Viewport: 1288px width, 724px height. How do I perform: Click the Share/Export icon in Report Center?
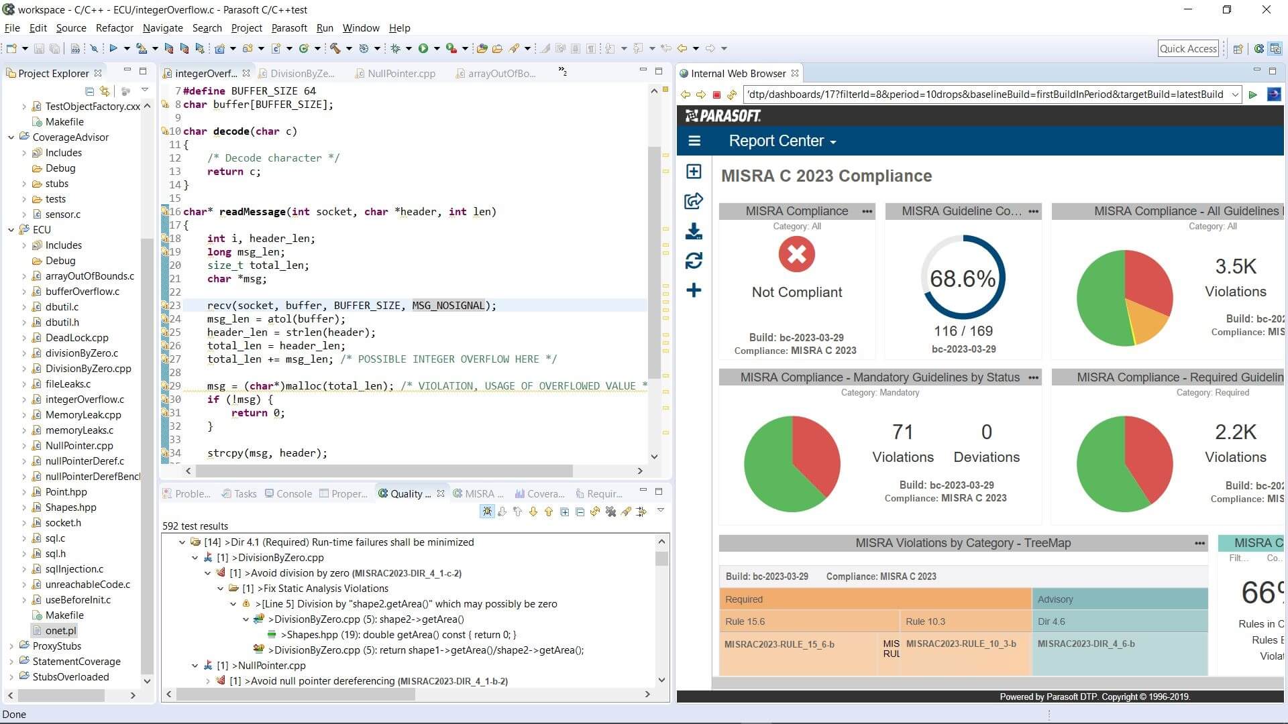click(693, 203)
